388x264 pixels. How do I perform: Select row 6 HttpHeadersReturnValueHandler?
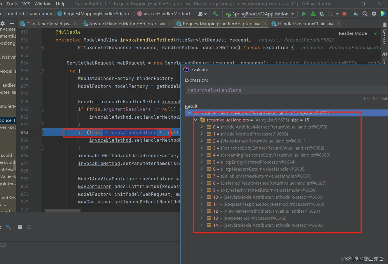286,169
